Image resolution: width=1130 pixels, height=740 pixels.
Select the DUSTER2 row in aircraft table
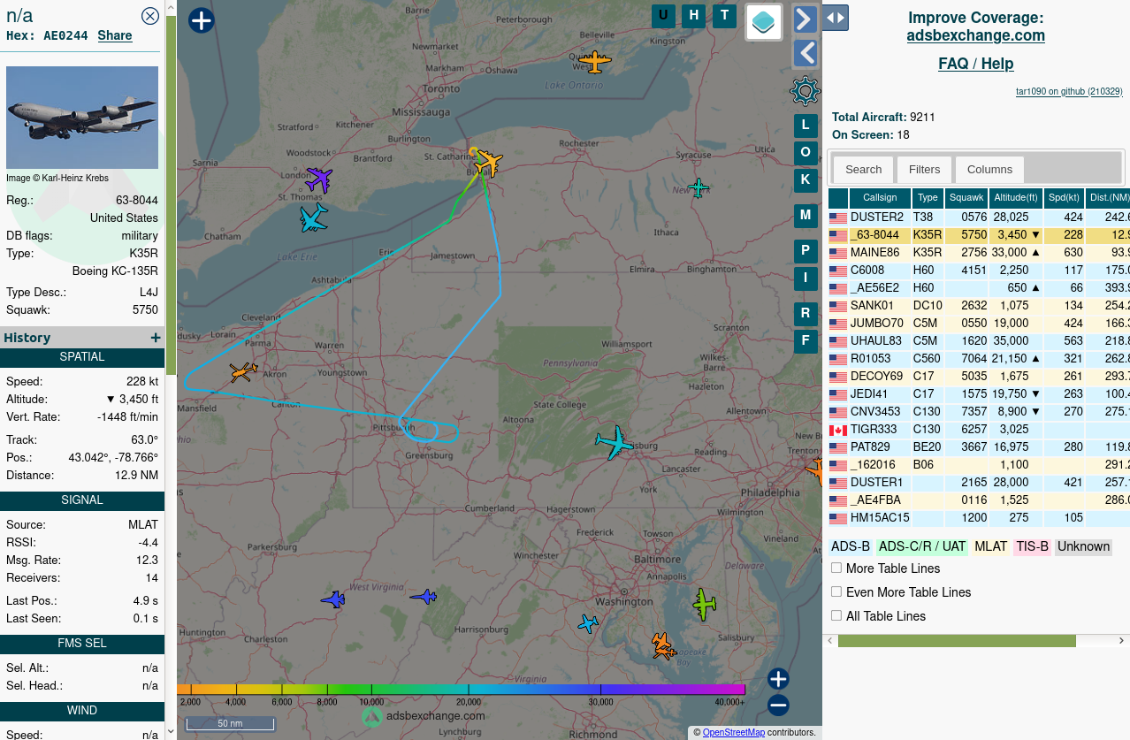[x=979, y=217]
